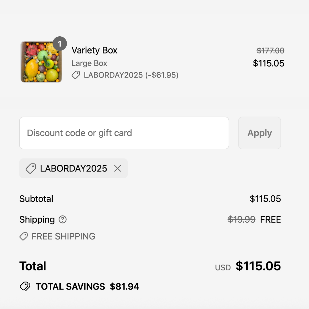
Task: Click the quantity badge on product image
Action: 60,44
